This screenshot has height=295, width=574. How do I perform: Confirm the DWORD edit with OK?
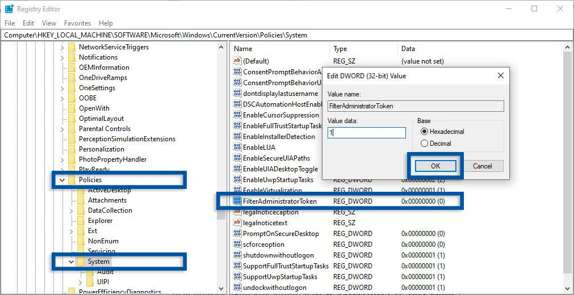coord(435,166)
